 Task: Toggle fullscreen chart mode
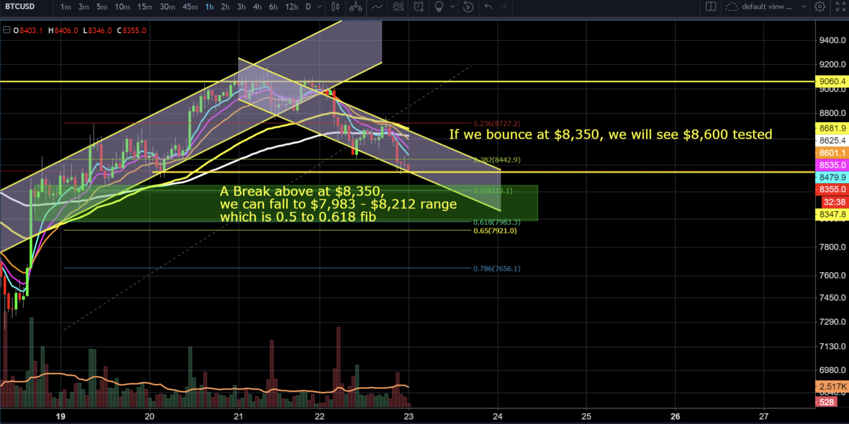pos(841,7)
